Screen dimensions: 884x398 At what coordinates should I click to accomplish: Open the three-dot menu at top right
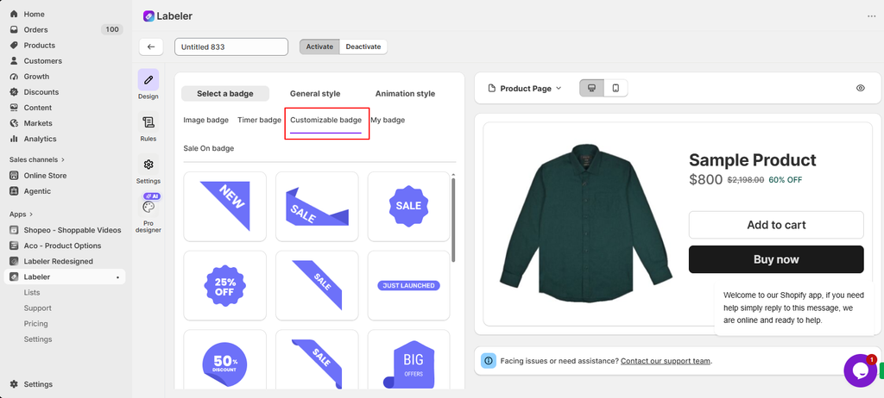(871, 16)
